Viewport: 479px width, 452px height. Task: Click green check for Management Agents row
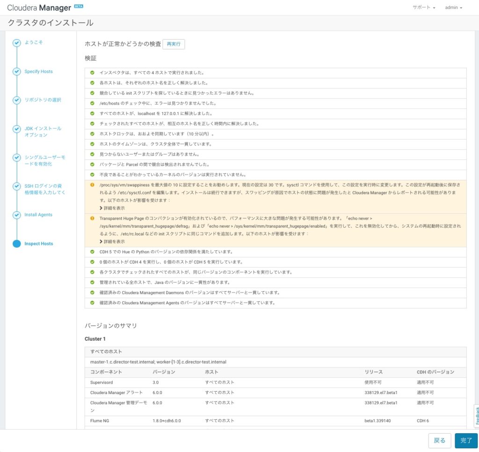pos(92,303)
